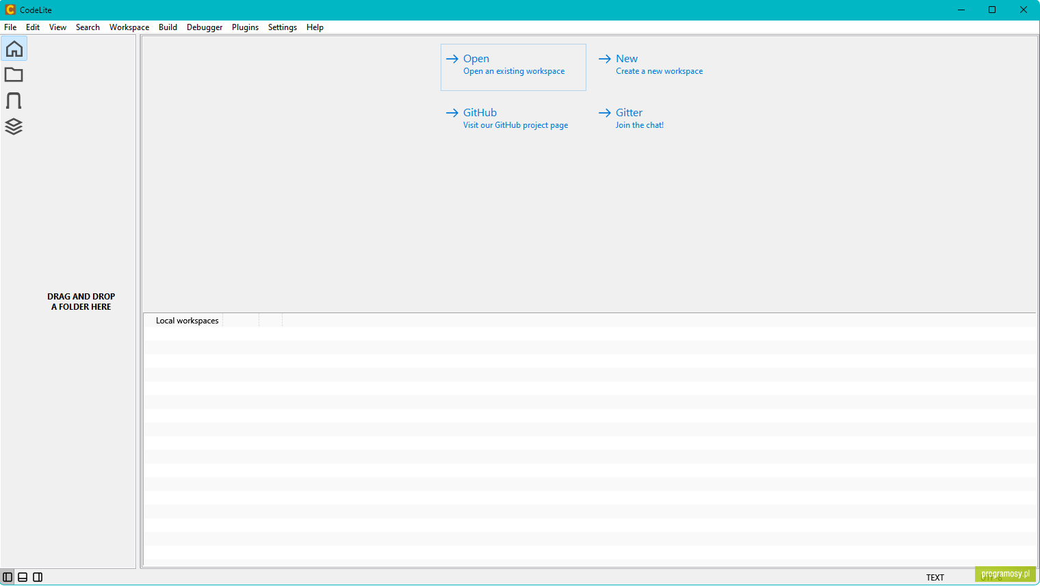Open the Edit menu
Viewport: 1040px width, 586px height.
pyautogui.click(x=33, y=27)
